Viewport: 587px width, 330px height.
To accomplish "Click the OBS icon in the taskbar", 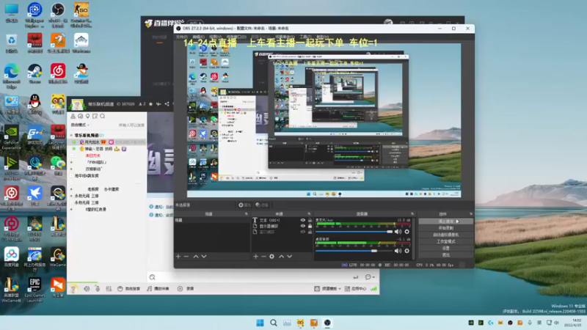I will pyautogui.click(x=327, y=323).
